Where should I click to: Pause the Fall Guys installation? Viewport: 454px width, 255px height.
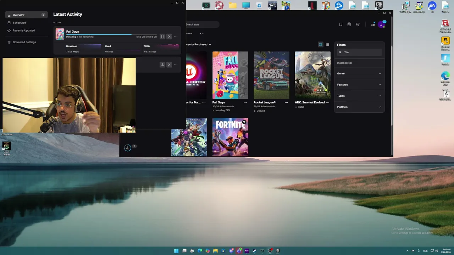162,36
